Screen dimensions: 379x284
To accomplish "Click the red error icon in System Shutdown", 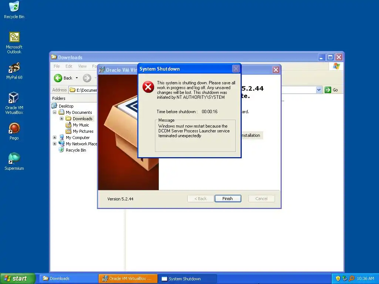I will [148, 87].
